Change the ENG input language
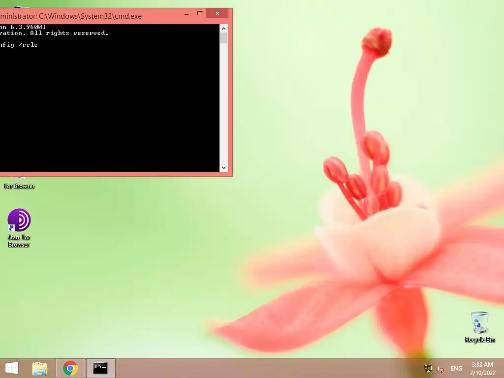504x378 pixels. point(456,369)
